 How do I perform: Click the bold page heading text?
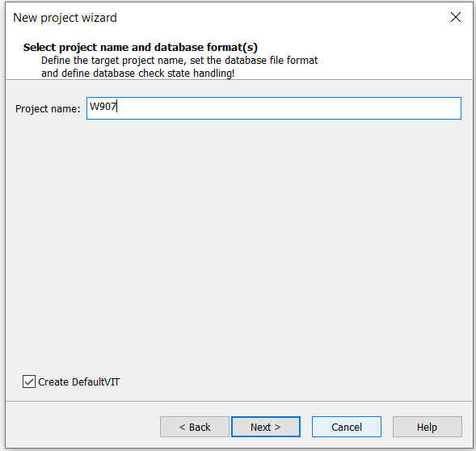pos(141,47)
